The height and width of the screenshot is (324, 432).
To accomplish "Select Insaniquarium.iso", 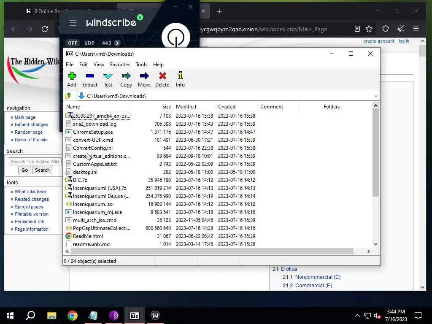I will pyautogui.click(x=92, y=204).
